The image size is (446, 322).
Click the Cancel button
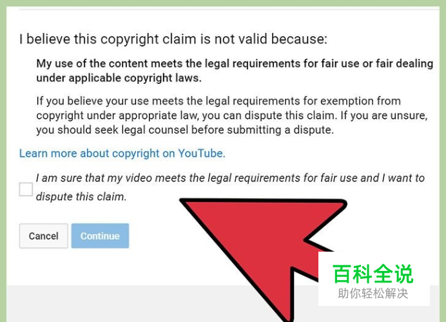[x=44, y=236]
